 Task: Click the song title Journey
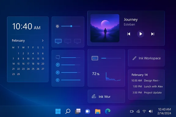131,19
